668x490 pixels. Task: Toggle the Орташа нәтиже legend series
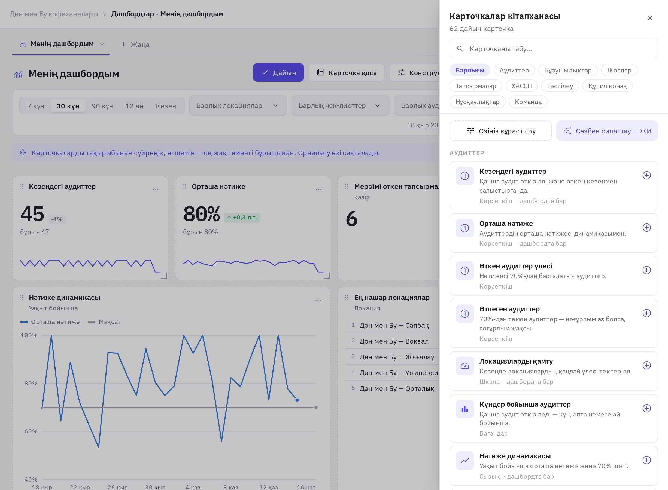(x=50, y=322)
